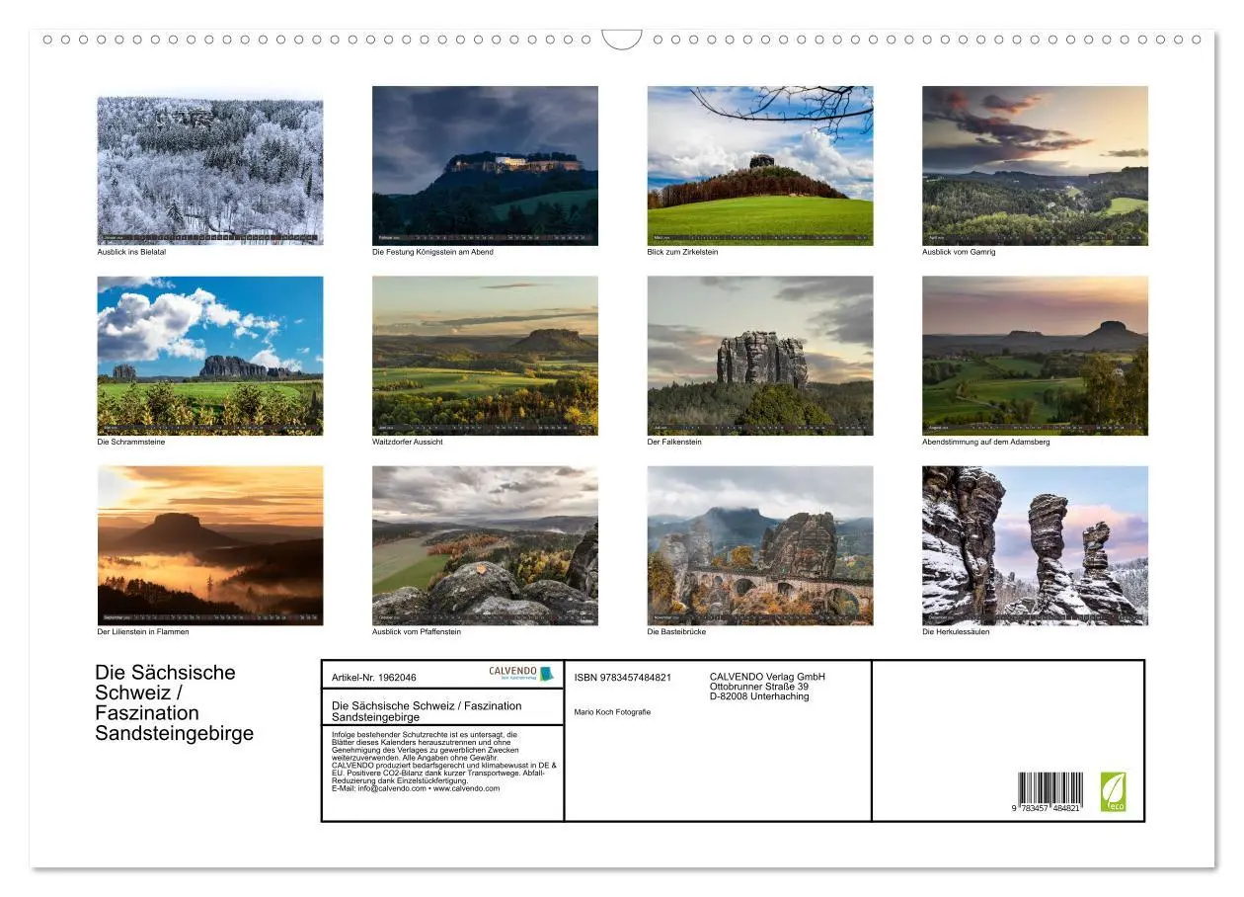Click caption 'Der Falkenstein'
The height and width of the screenshot is (897, 1244).
click(x=674, y=442)
